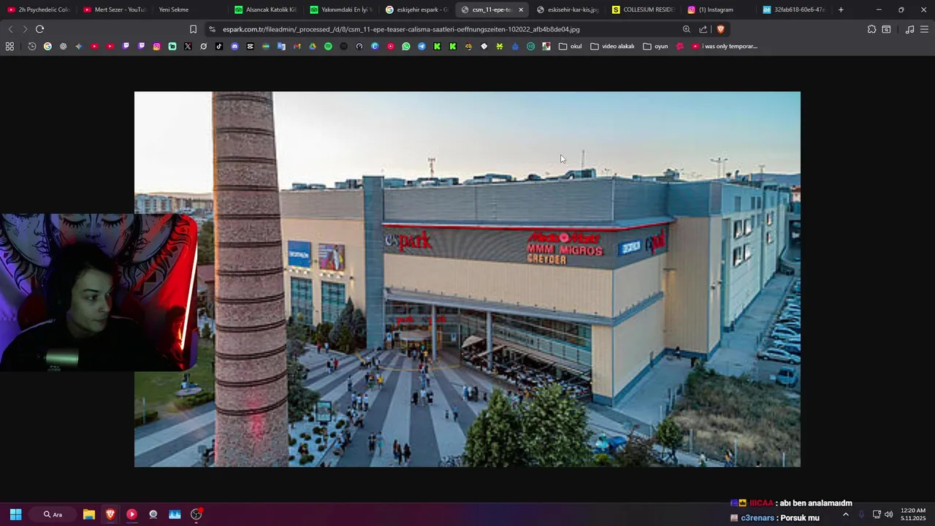Image resolution: width=935 pixels, height=526 pixels.
Task: Switch to '(1) Instagram' tab
Action: point(720,9)
